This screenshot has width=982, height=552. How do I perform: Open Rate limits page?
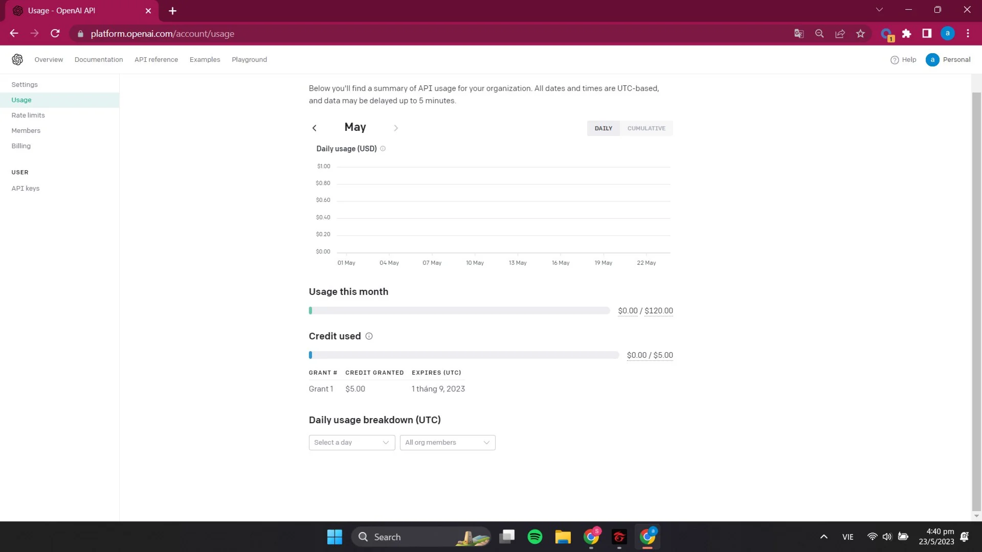click(x=28, y=116)
